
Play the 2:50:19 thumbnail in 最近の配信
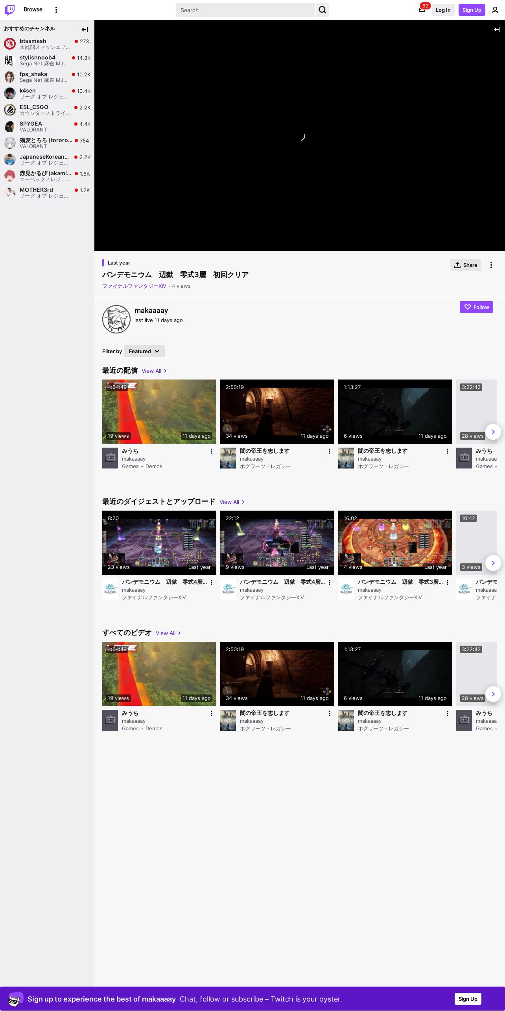point(277,411)
